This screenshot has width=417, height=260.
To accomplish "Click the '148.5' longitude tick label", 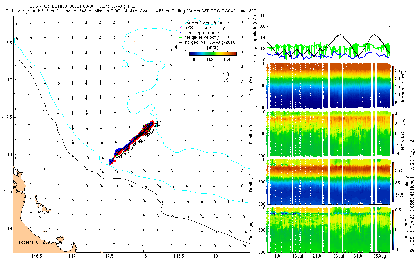I will click(179, 256).
